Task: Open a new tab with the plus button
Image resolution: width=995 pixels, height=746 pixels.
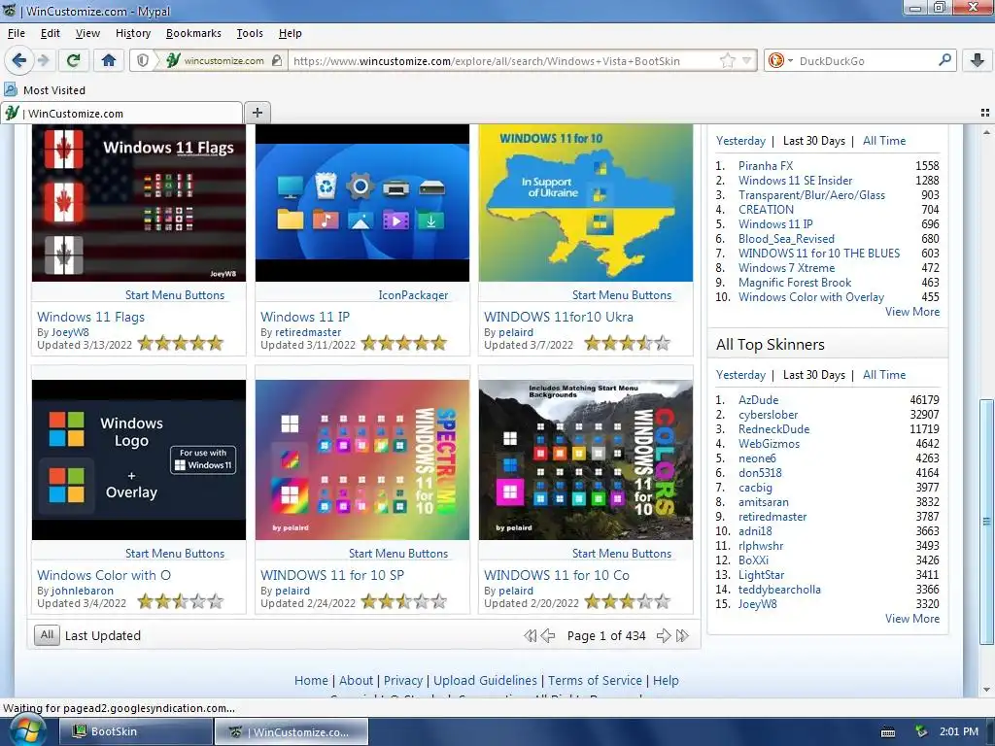Action: (257, 113)
